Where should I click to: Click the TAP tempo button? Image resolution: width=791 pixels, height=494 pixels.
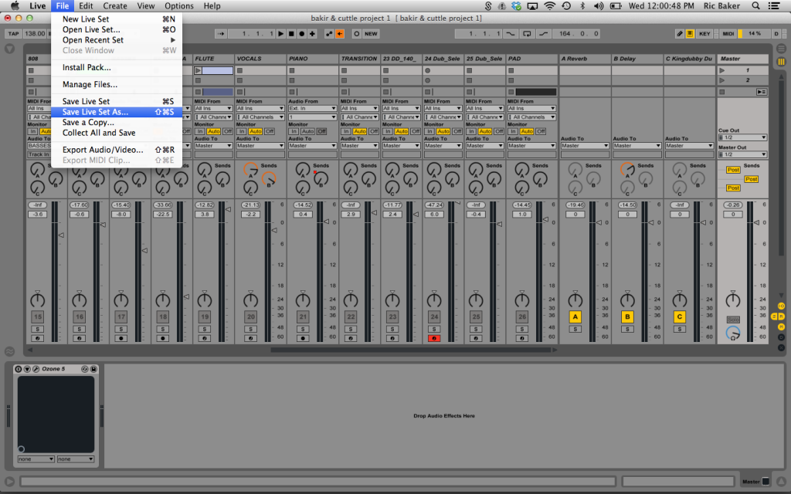[x=13, y=34]
